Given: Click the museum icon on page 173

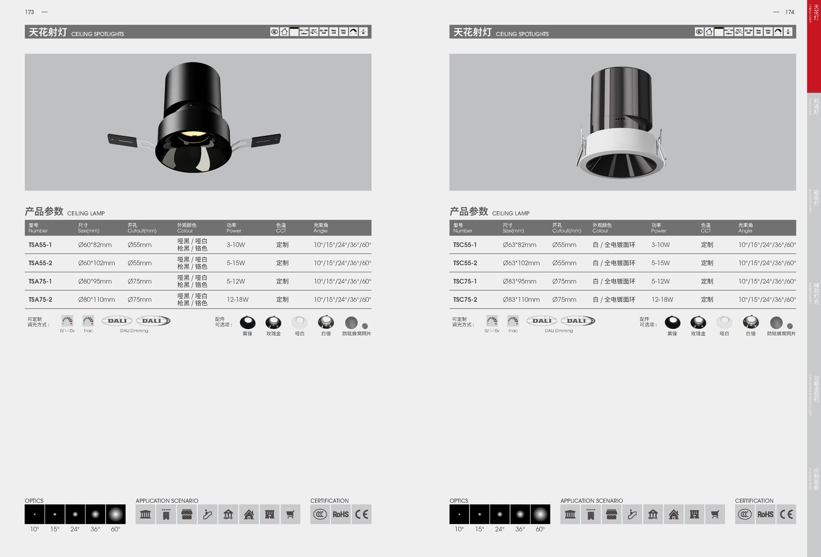Looking at the screenshot, I should pos(145,514).
